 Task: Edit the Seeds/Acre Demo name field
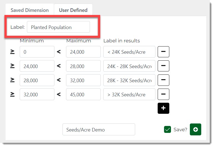tap(99, 130)
